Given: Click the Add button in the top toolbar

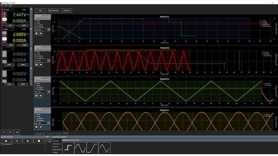Looking at the screenshot, I should (40, 10).
